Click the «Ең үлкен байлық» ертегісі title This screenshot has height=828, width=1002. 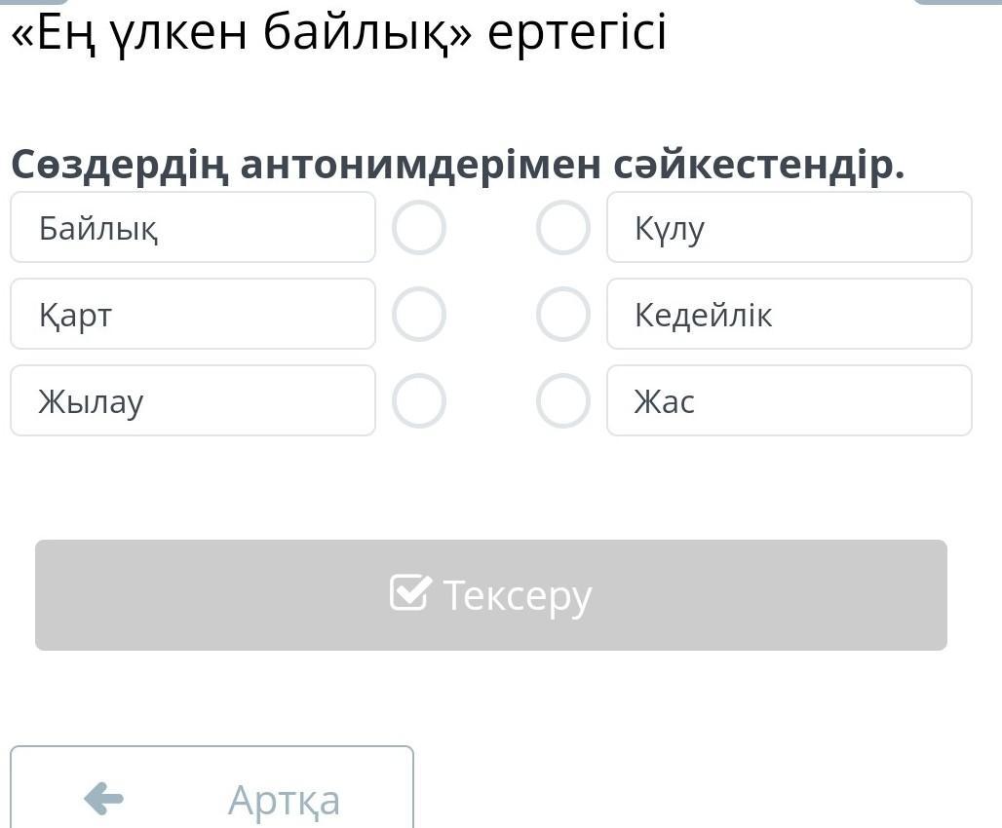pos(338,33)
